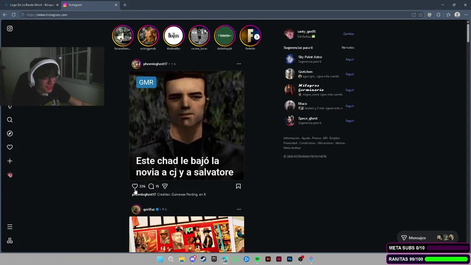Follow Macu
Viewport: 471px width, 265px height.
click(350, 106)
